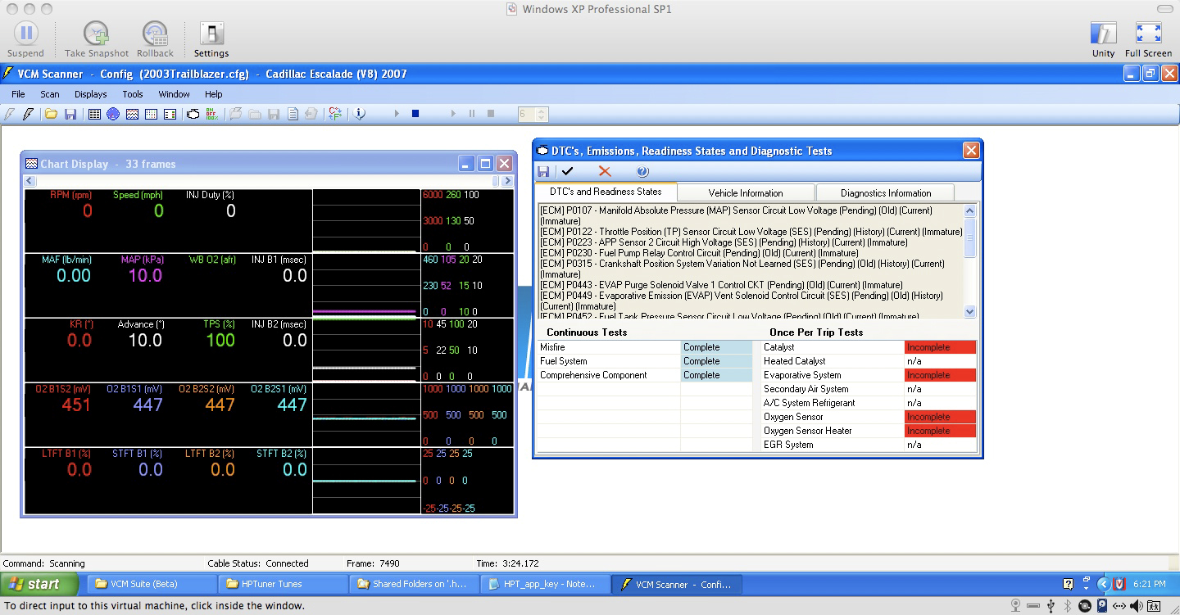Image resolution: width=1180 pixels, height=615 pixels.
Task: Click Chart Display left scroll arrow
Action: tap(30, 181)
